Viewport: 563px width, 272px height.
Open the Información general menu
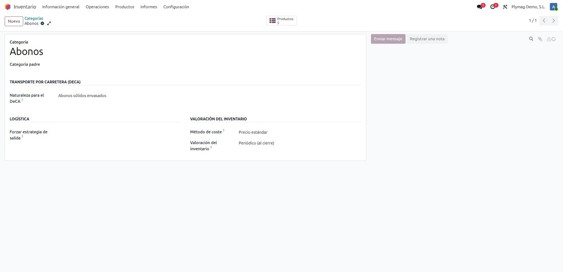(x=61, y=7)
